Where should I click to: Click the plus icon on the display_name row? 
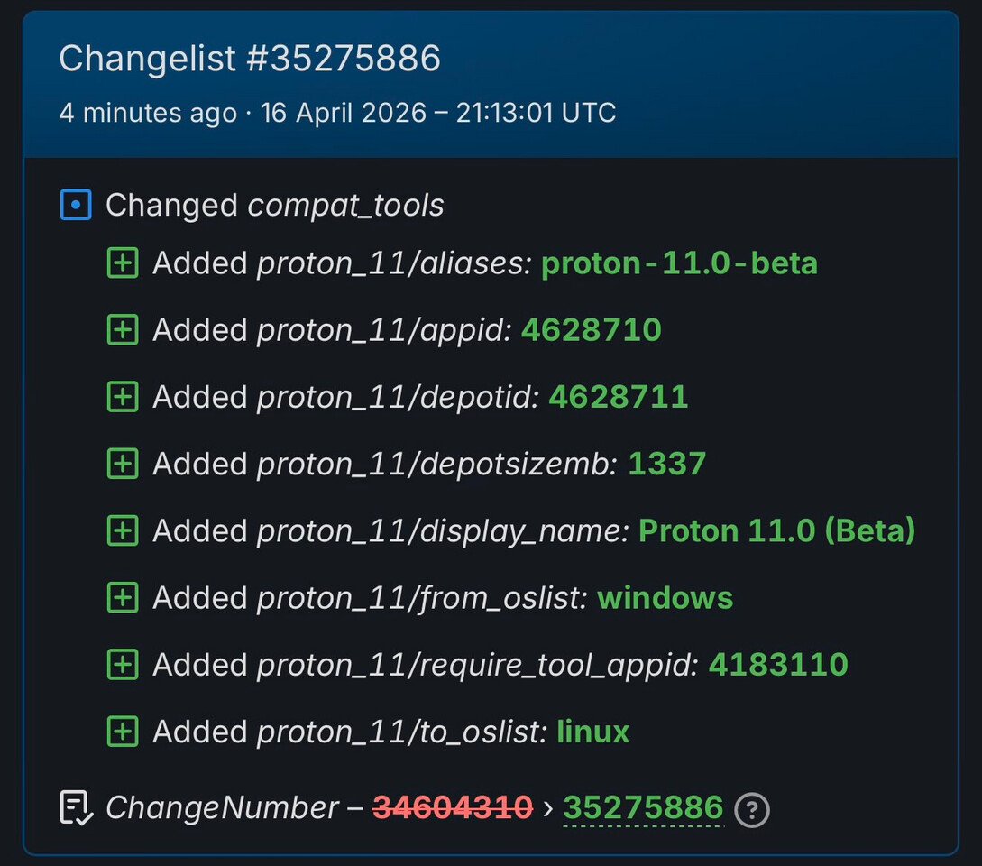click(122, 530)
